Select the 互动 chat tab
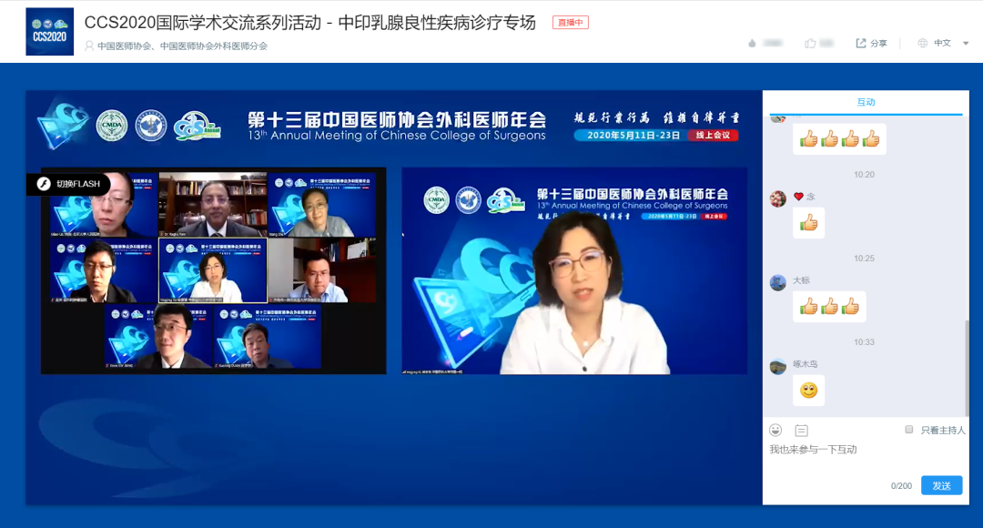983x528 pixels. 866,103
